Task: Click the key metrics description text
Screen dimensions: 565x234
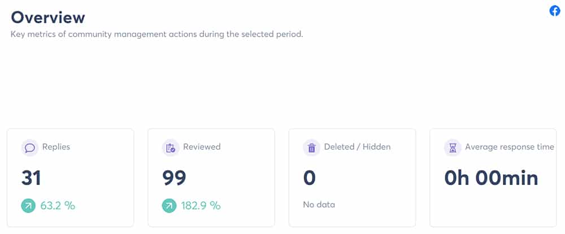Action: pyautogui.click(x=157, y=34)
